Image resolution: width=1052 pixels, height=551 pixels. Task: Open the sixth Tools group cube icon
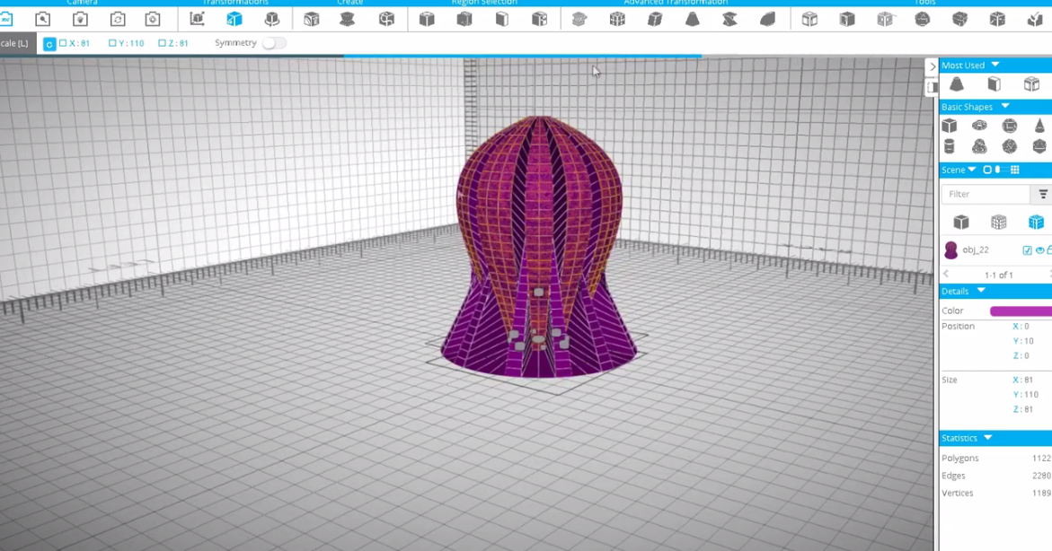click(x=998, y=19)
